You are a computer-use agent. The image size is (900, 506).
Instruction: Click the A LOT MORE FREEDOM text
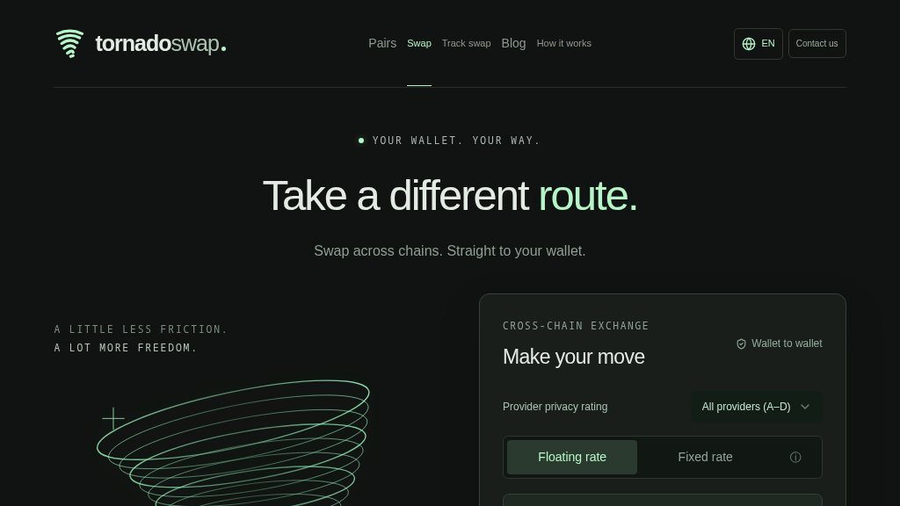(126, 348)
